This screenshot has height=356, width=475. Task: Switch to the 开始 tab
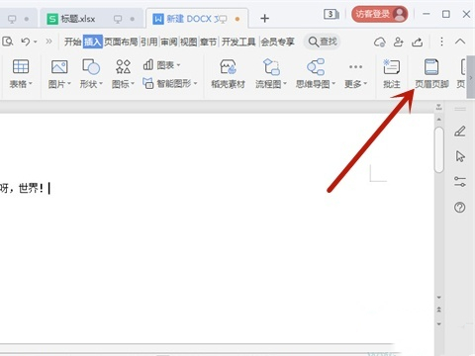72,42
